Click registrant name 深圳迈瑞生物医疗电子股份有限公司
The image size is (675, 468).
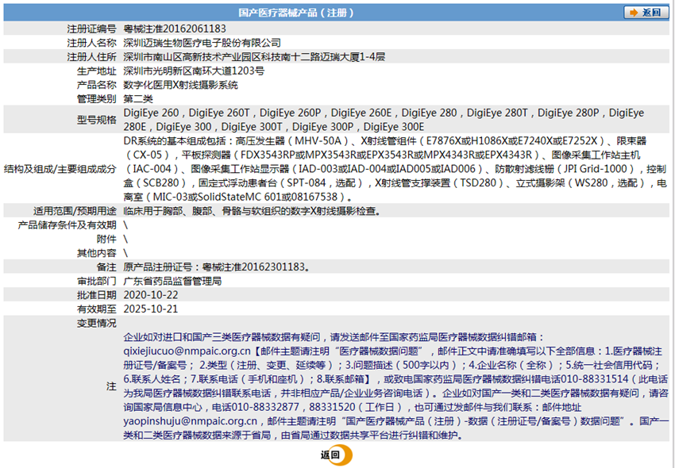(202, 43)
